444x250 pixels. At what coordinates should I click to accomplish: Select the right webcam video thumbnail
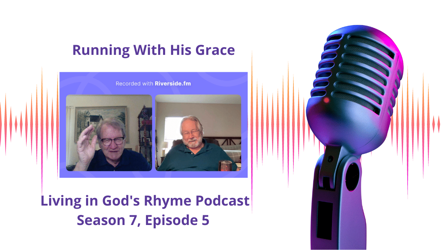pyautogui.click(x=198, y=133)
